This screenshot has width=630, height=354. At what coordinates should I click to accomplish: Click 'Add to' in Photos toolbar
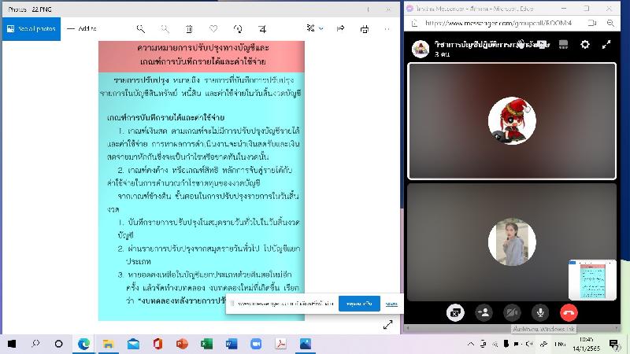tap(82, 28)
